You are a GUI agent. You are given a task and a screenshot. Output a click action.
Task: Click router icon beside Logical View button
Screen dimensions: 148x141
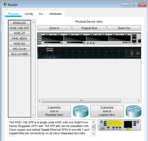coord(133,111)
